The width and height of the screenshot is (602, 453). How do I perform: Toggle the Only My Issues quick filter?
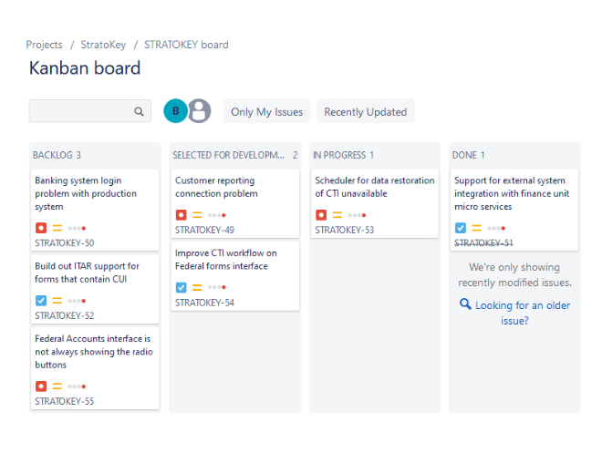(267, 111)
